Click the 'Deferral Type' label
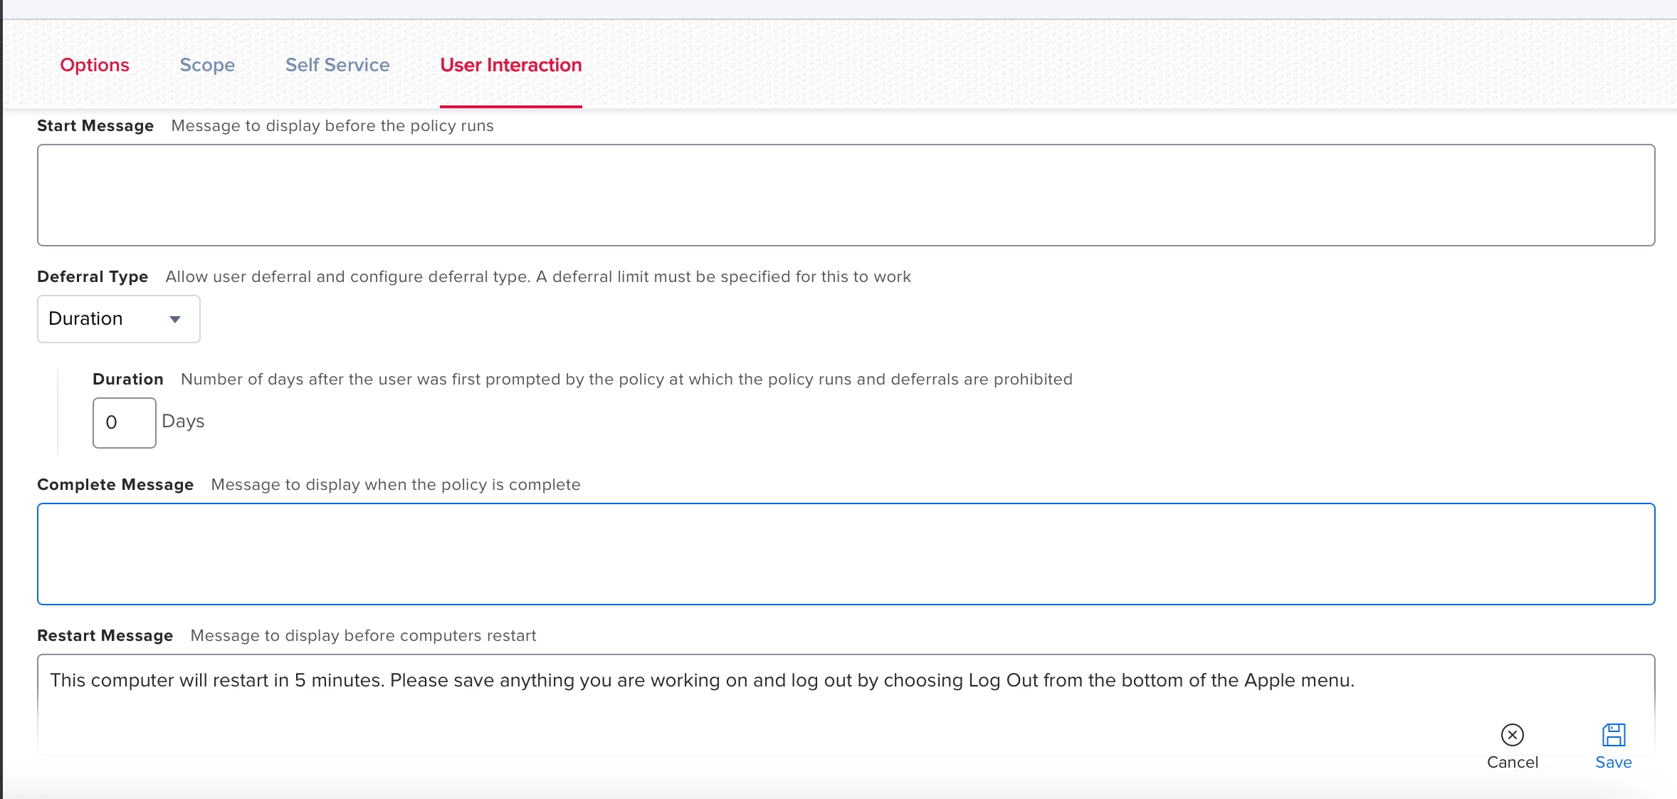The width and height of the screenshot is (1677, 799). (93, 276)
